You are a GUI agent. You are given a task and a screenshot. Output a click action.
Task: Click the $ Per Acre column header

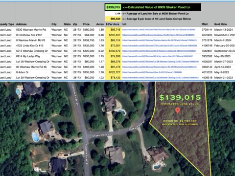[x=113, y=24]
